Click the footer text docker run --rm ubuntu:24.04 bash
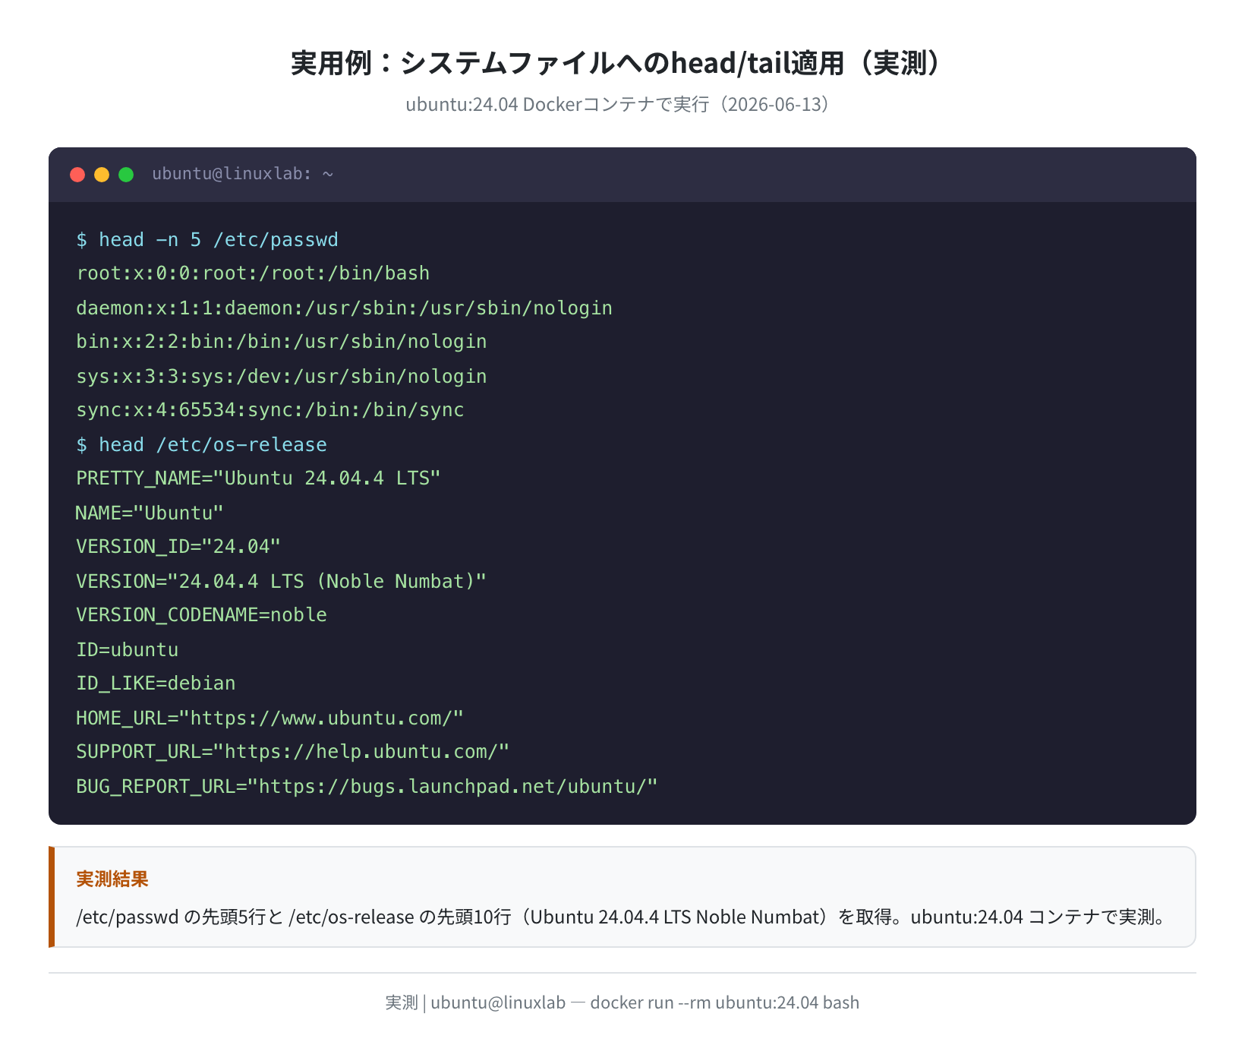This screenshot has height=1045, width=1245. click(724, 1002)
